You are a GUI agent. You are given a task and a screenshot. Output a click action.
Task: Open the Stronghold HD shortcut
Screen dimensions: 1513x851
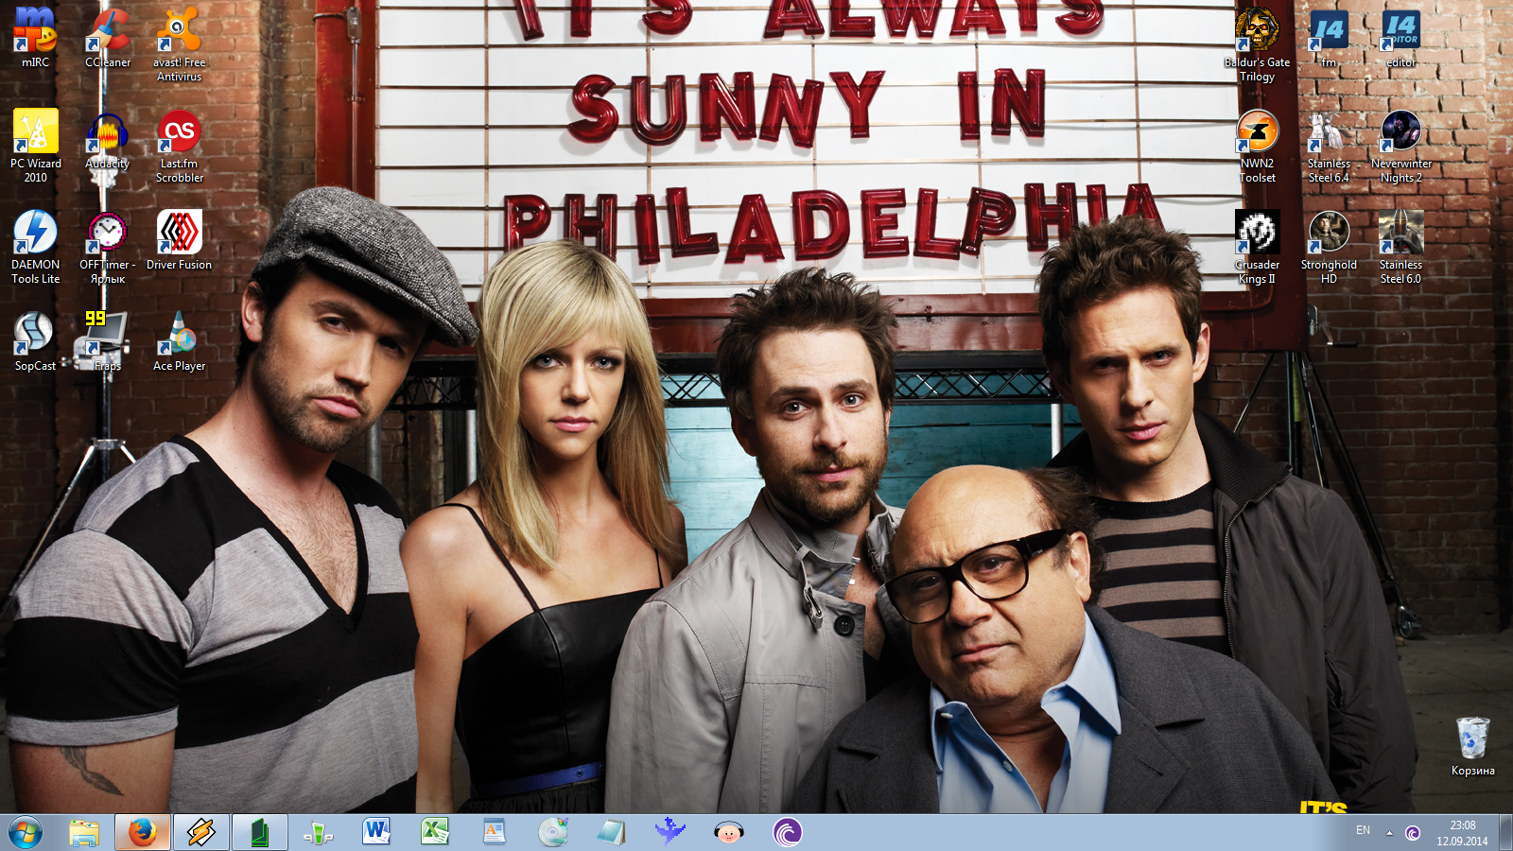point(1329,246)
